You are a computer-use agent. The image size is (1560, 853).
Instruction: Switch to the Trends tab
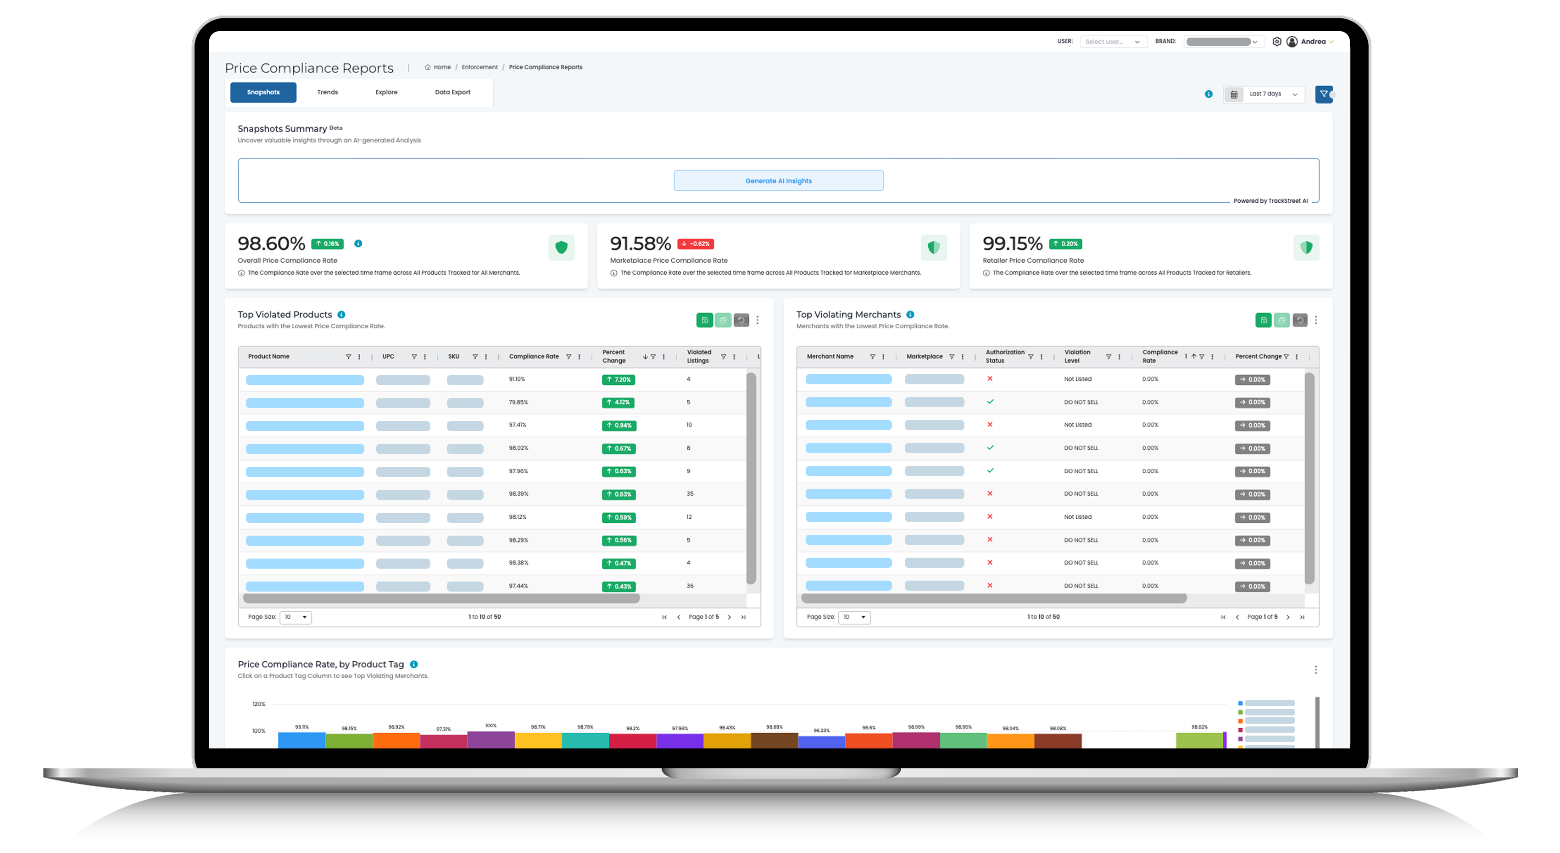click(x=327, y=92)
